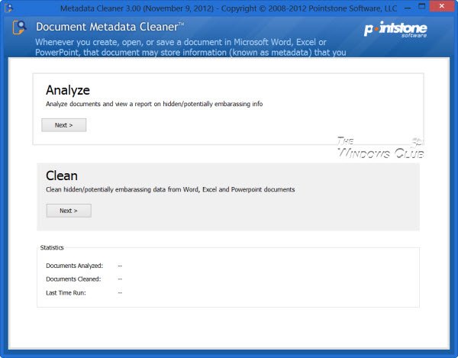Click the 'Document Metadata Cleaner' header title
458x358 pixels.
pos(110,27)
